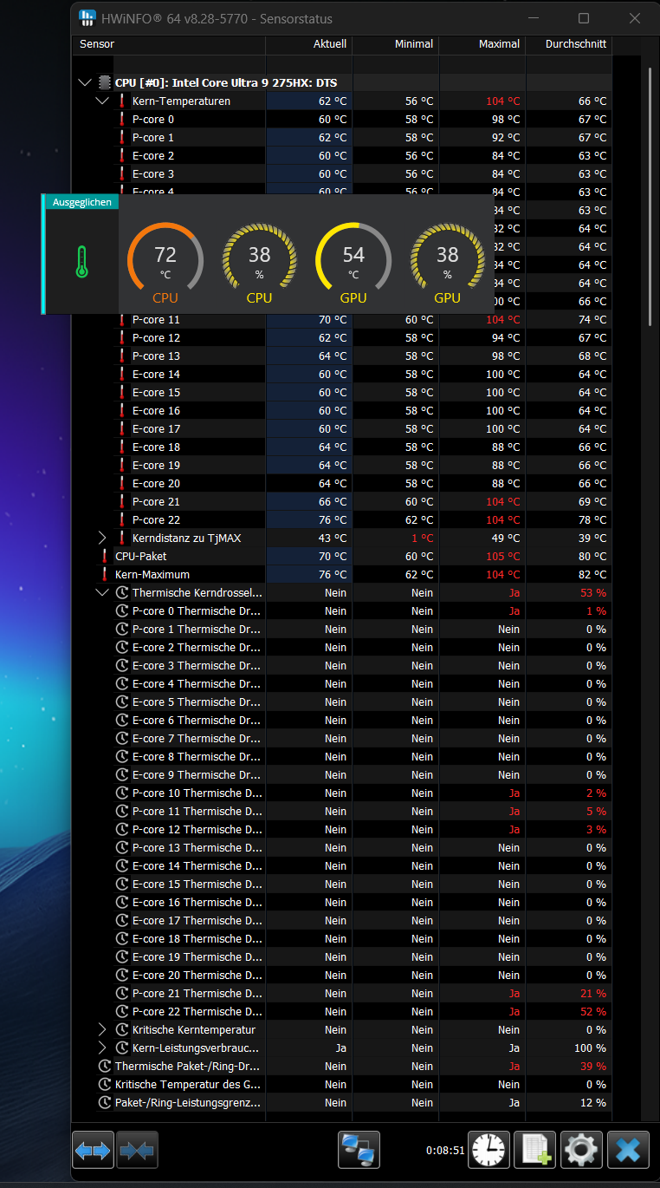Click the expand columns blue arrows button

coord(93,1150)
